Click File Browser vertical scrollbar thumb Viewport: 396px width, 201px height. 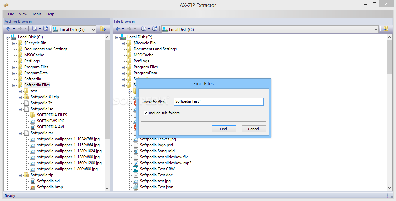pos(389,57)
